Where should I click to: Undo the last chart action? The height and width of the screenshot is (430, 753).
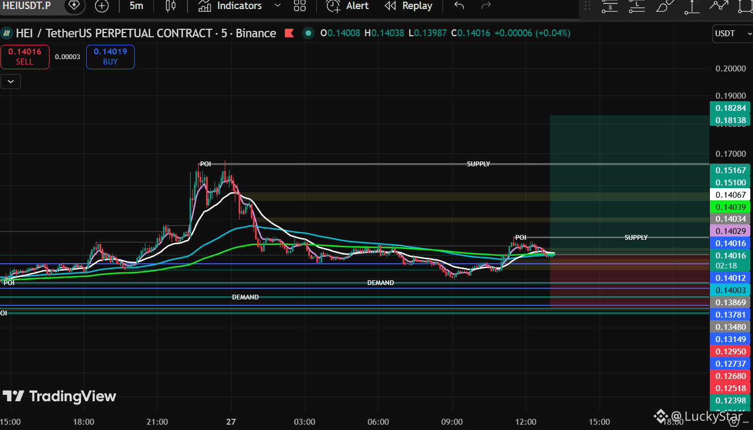pyautogui.click(x=459, y=6)
